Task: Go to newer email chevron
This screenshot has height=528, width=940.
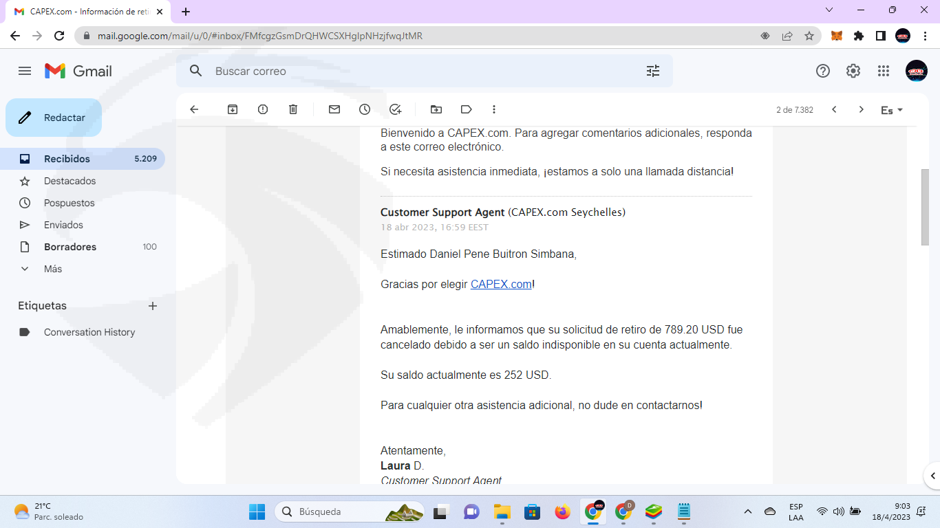Action: click(834, 109)
